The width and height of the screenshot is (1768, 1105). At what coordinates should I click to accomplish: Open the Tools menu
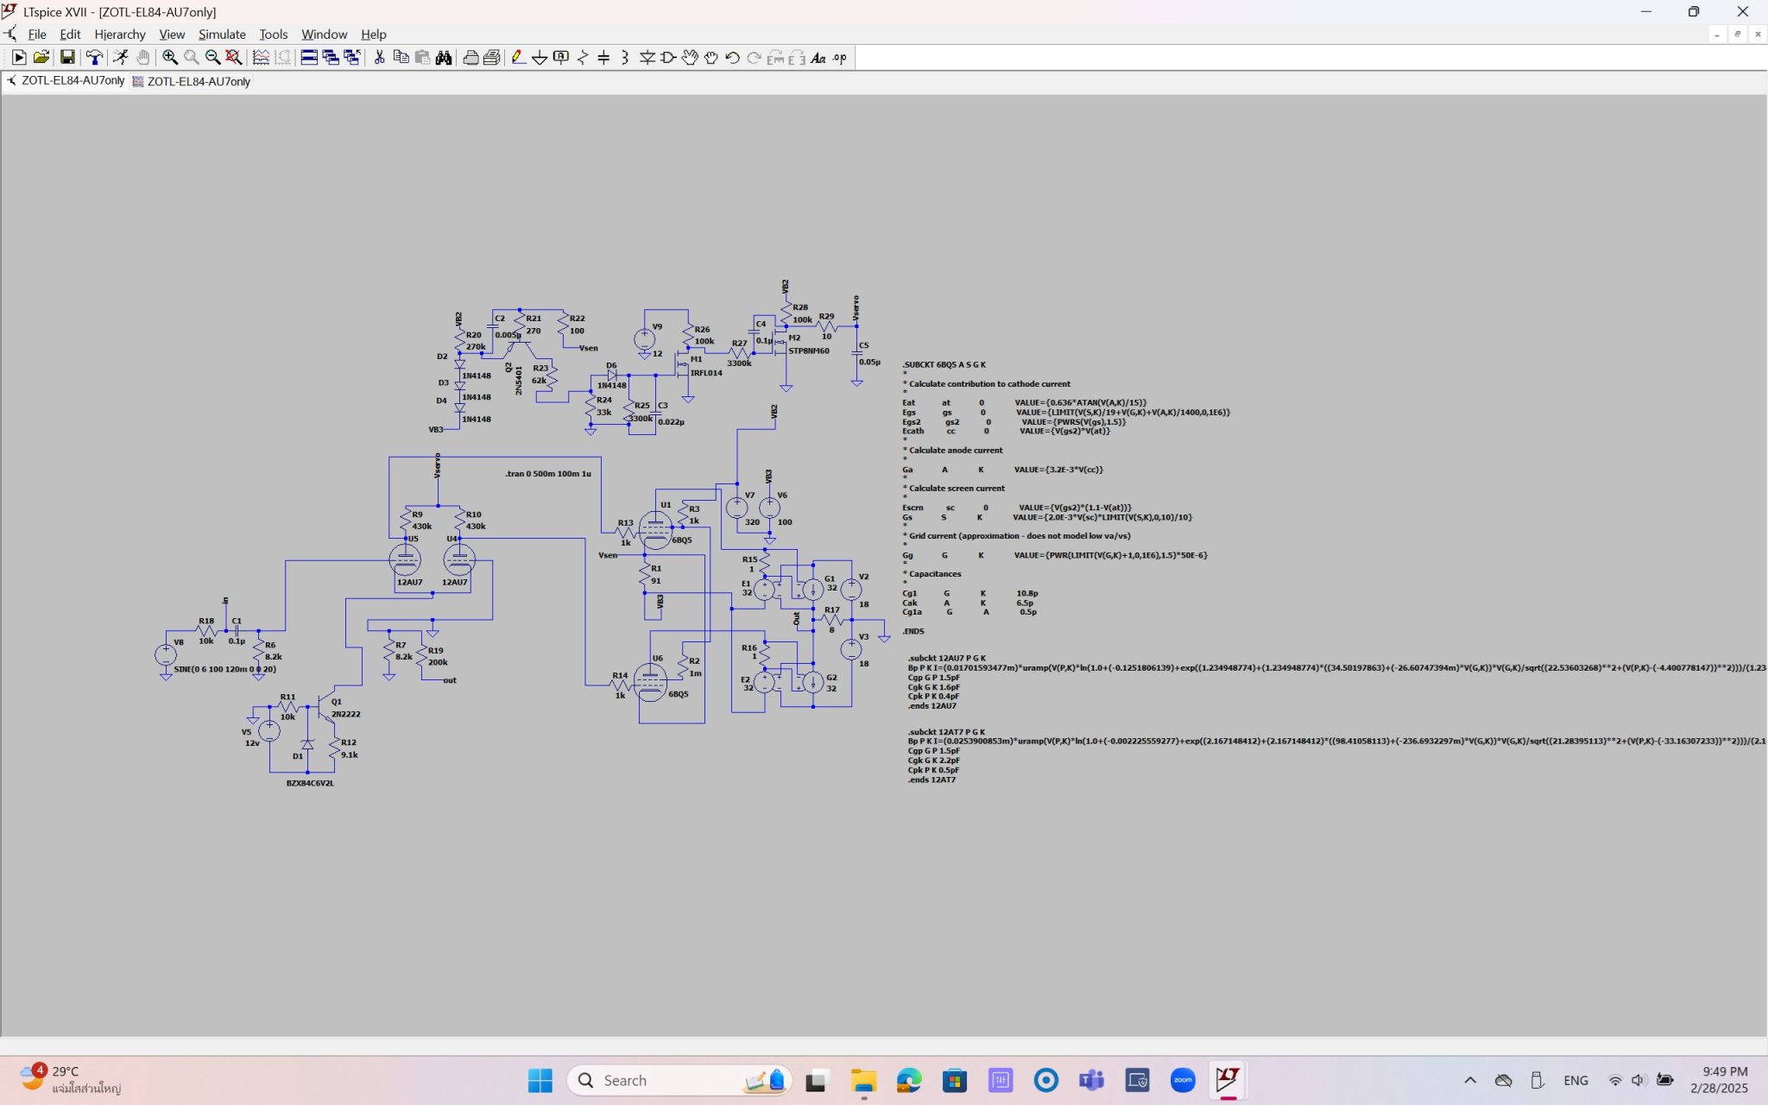pyautogui.click(x=273, y=35)
